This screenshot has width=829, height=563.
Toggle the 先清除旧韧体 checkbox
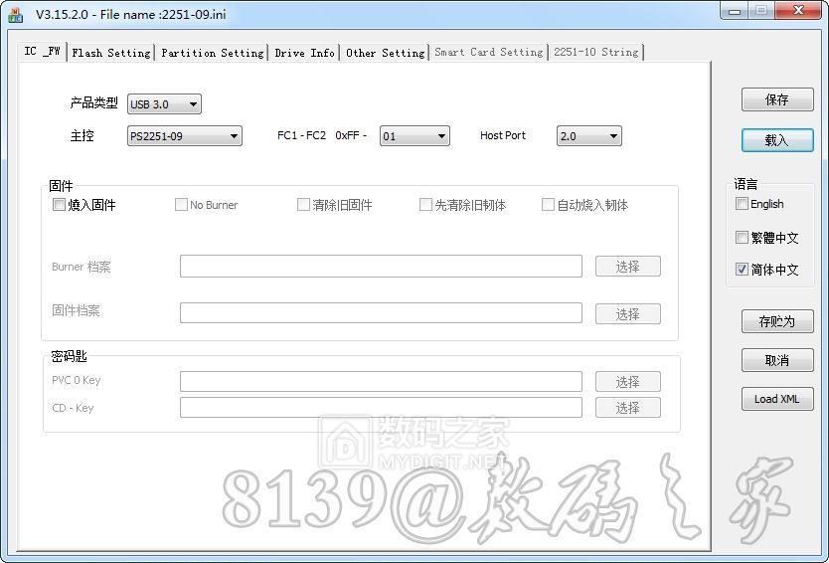(425, 204)
